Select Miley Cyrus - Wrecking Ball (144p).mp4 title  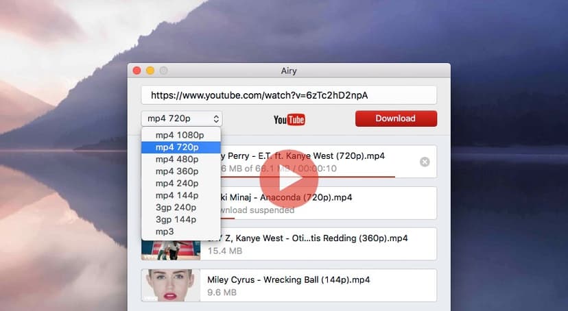288,280
